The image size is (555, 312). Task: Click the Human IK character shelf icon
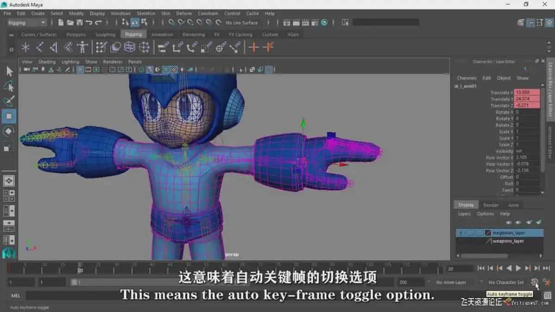(83, 47)
